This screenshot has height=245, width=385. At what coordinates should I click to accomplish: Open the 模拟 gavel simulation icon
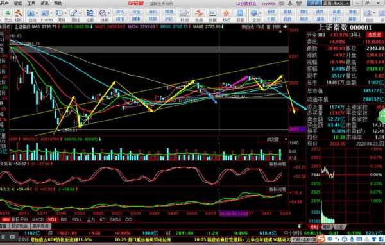[x=19, y=13]
